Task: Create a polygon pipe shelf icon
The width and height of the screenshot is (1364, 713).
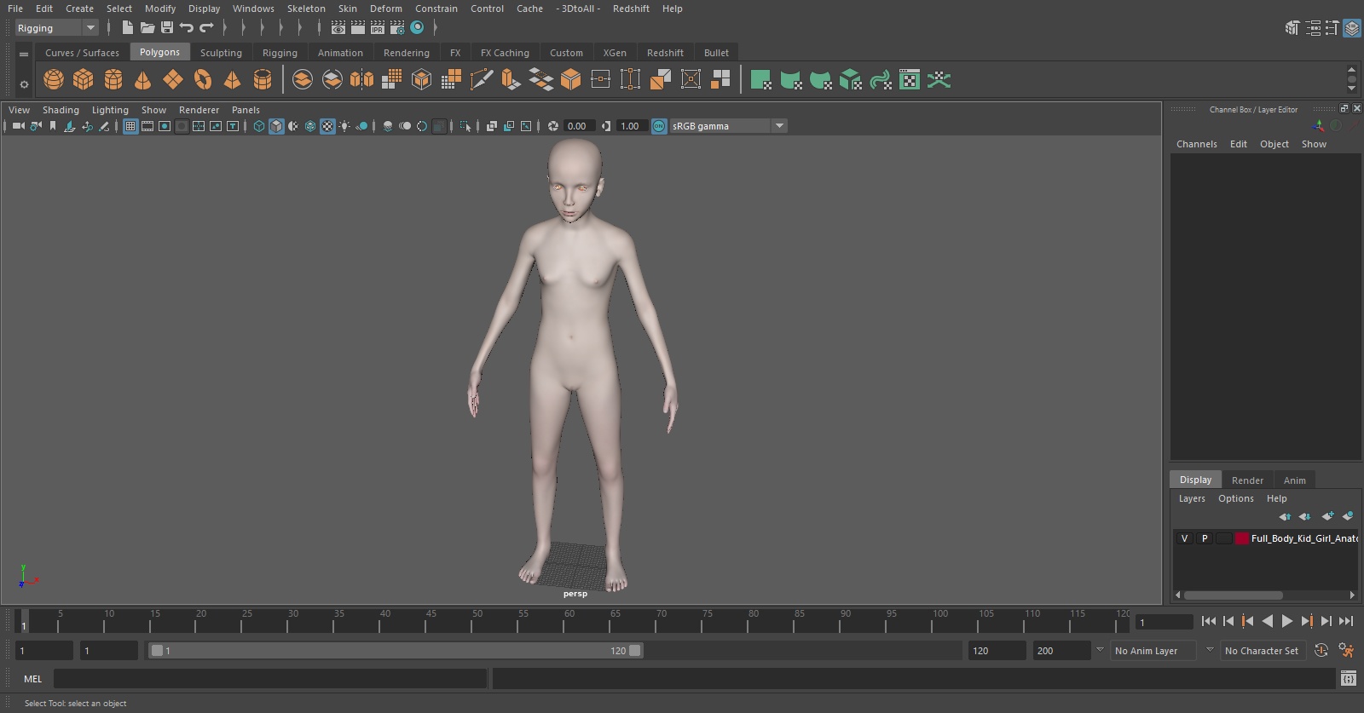Action: pyautogui.click(x=263, y=80)
